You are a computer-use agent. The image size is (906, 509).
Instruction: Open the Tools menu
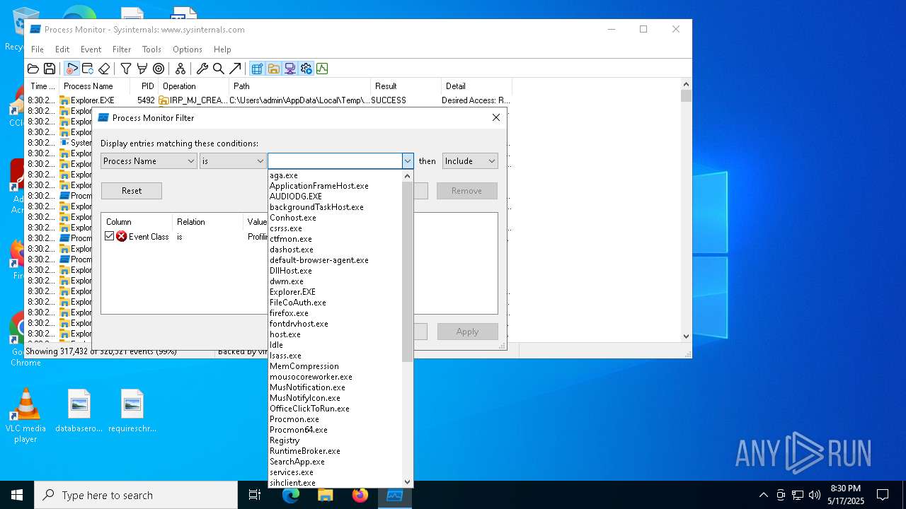[x=151, y=49]
